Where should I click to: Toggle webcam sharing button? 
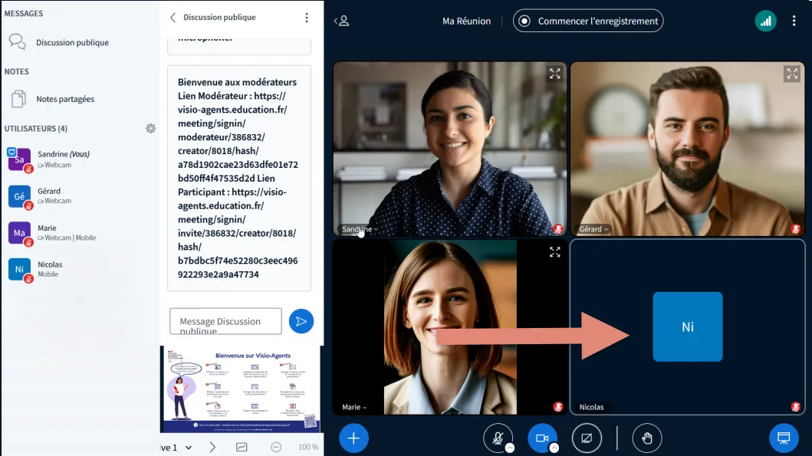542,438
